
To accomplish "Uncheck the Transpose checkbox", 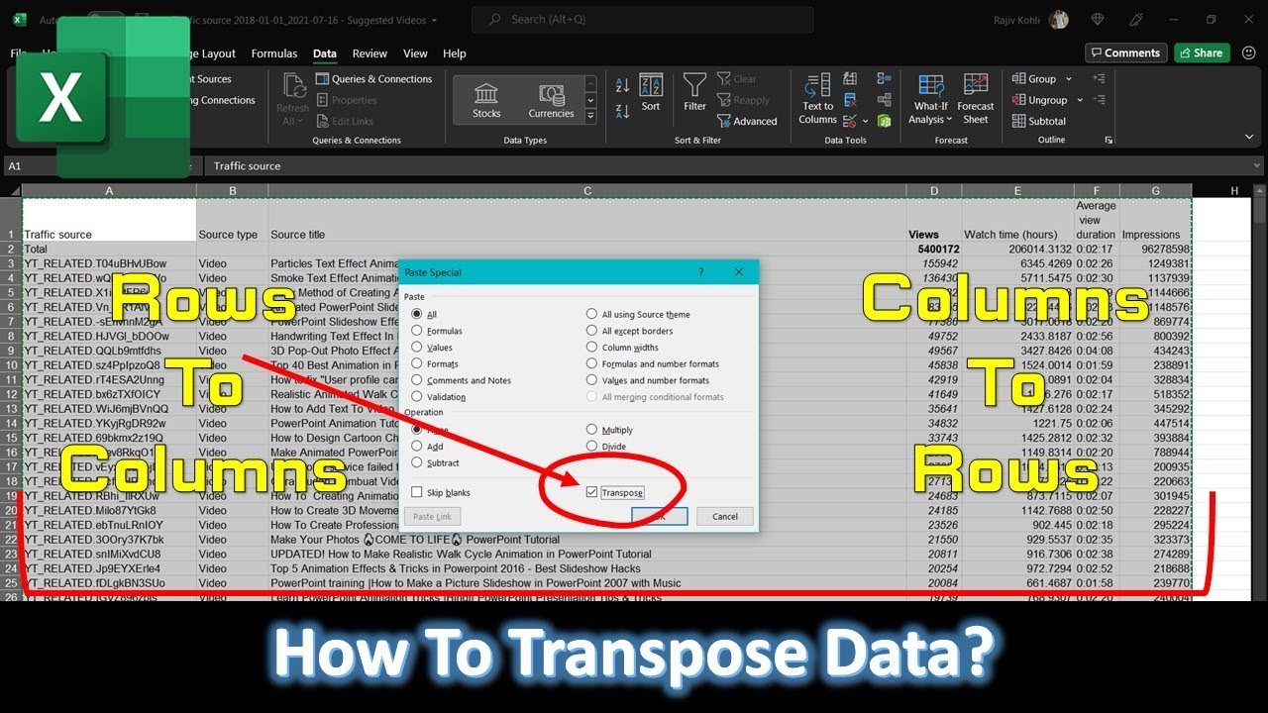I will click(x=591, y=492).
